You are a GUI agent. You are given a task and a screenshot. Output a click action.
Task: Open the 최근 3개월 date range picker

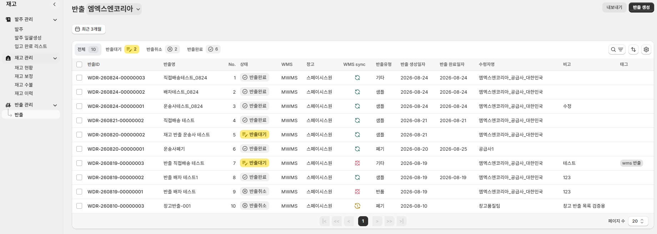[x=89, y=29]
